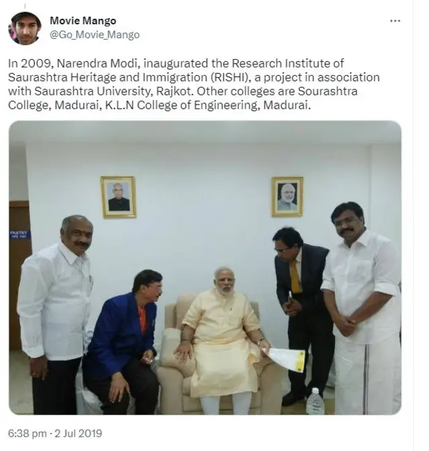Click the 2 Jul 2019 date
This screenshot has width=429, height=451.
78,434
